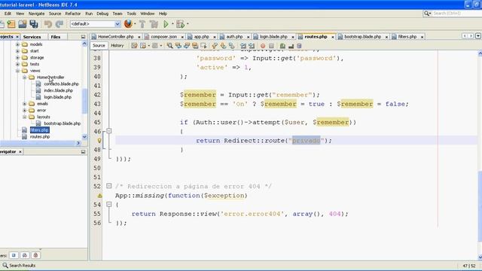Click the green Run Project icon

click(x=166, y=24)
